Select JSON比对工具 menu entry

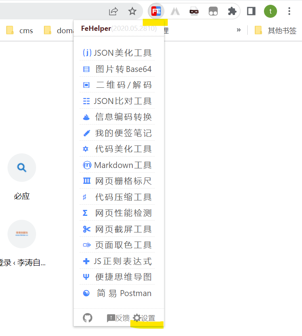[x=117, y=101]
